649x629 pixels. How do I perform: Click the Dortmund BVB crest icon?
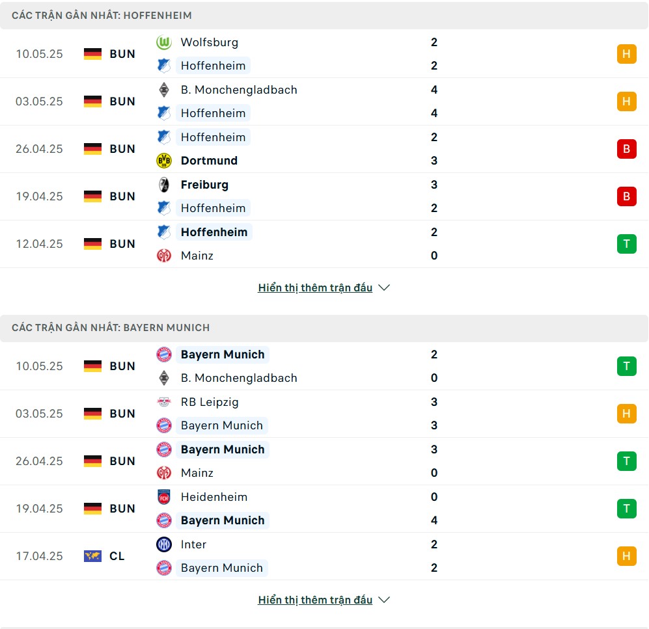[x=164, y=161]
